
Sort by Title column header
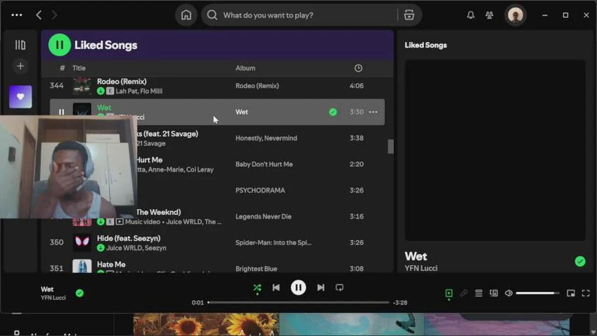79,68
